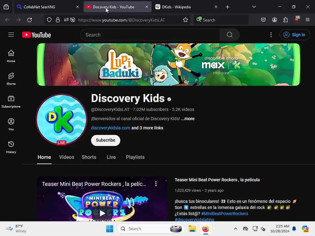The height and width of the screenshot is (236, 315).
Task: Go forward with Firefox forward arrow
Action: click(18, 20)
